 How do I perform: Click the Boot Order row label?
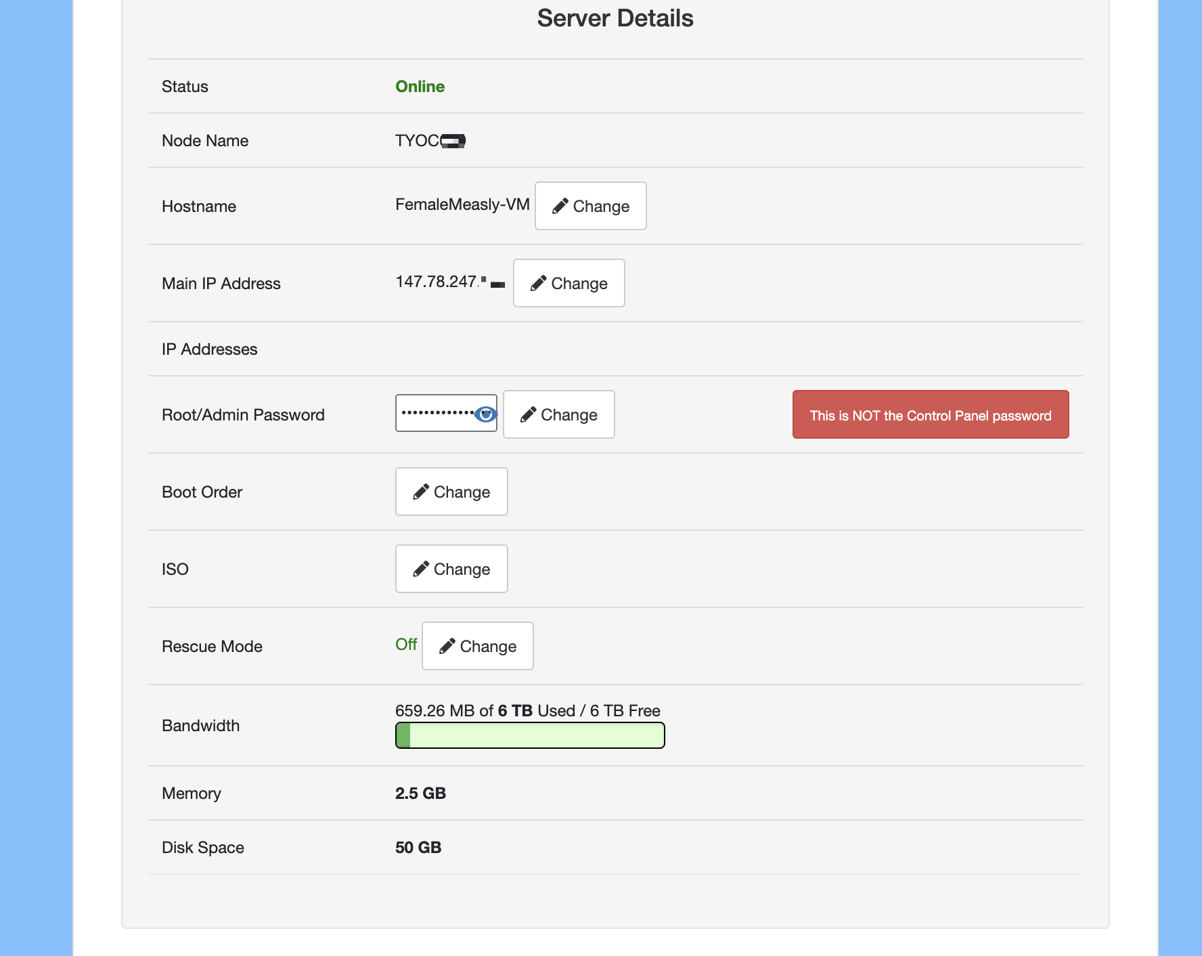(202, 492)
